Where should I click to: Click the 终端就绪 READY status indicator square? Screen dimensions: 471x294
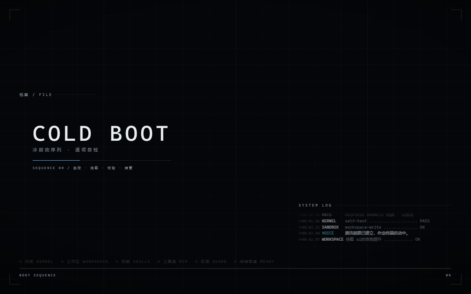pyautogui.click(x=235, y=261)
